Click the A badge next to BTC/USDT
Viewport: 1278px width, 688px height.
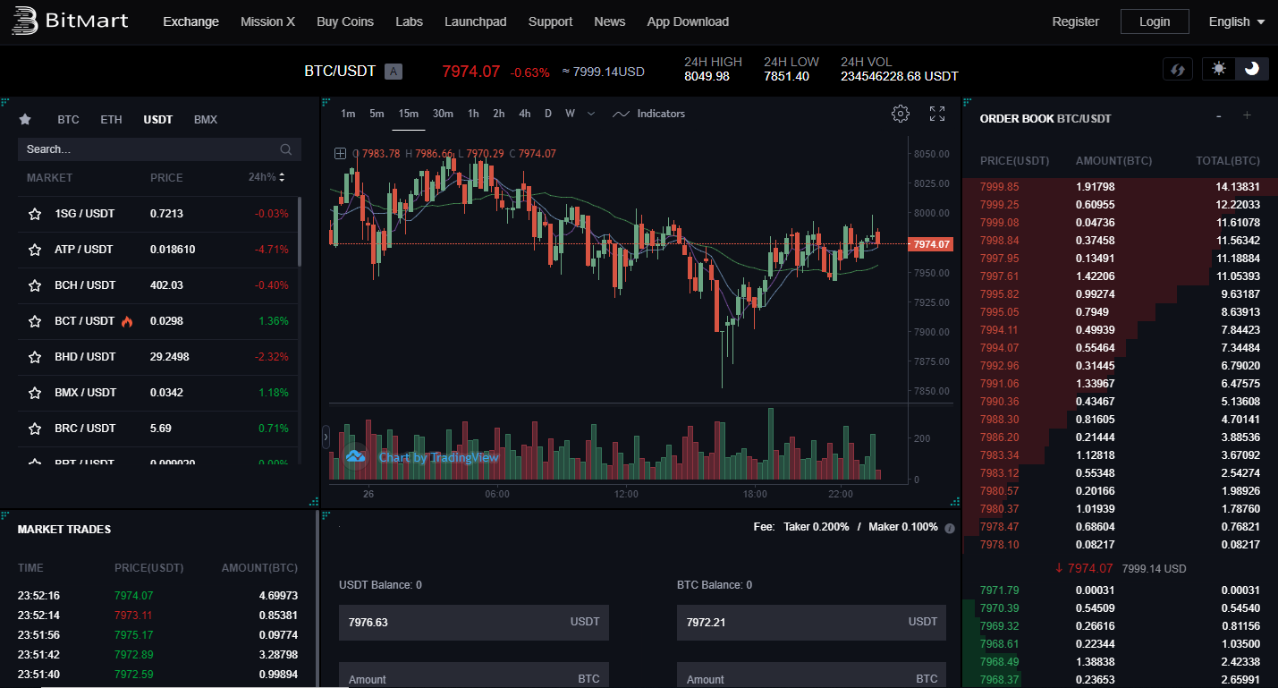pos(394,72)
